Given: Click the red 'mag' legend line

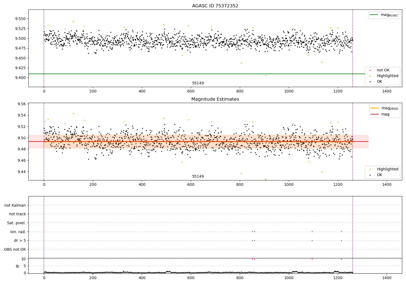Looking at the screenshot, I should (375, 114).
